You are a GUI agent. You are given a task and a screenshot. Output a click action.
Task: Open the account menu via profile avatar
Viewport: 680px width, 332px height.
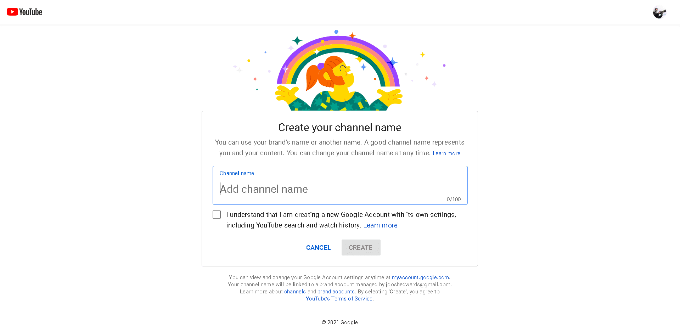(659, 12)
